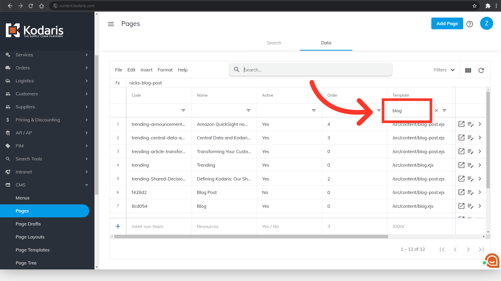Clear the Template column blog filter
Screen dimensions: 501x281
[436, 111]
